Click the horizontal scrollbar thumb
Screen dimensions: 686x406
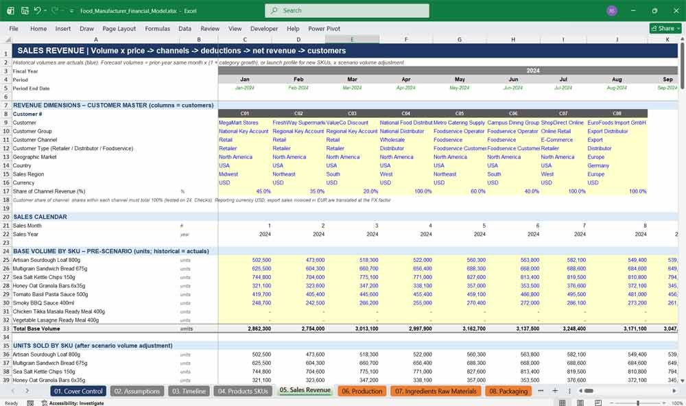click(589, 391)
